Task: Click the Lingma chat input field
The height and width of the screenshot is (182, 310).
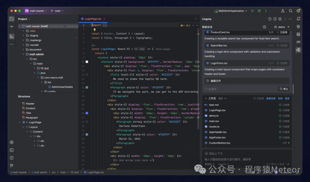Action: 247,159
